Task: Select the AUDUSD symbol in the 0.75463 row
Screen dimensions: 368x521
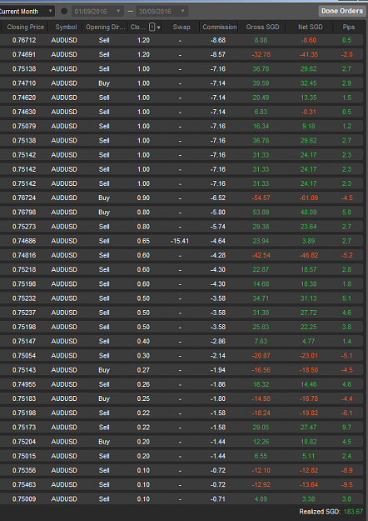Action: point(64,485)
